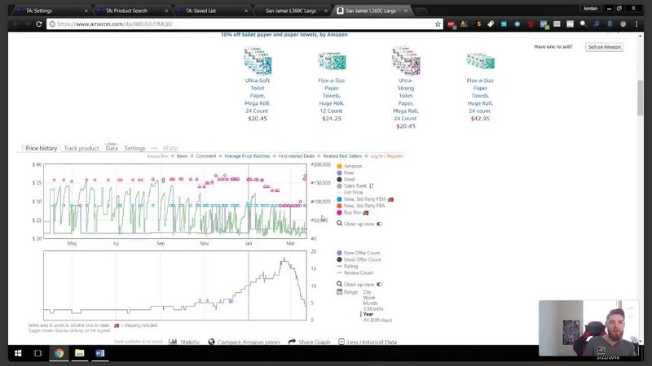Set the graph range to 3 Months

373,309
